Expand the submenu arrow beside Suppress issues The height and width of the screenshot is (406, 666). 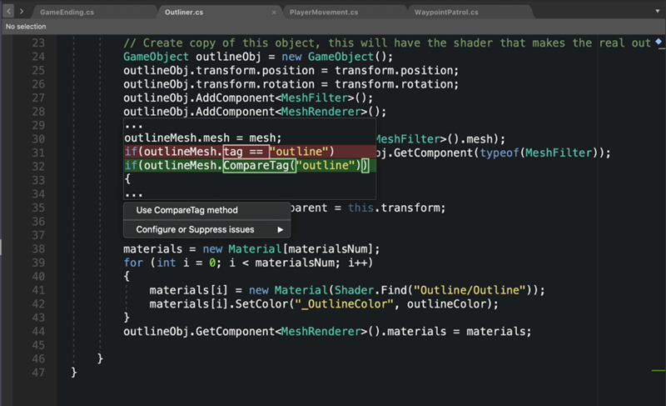(280, 229)
